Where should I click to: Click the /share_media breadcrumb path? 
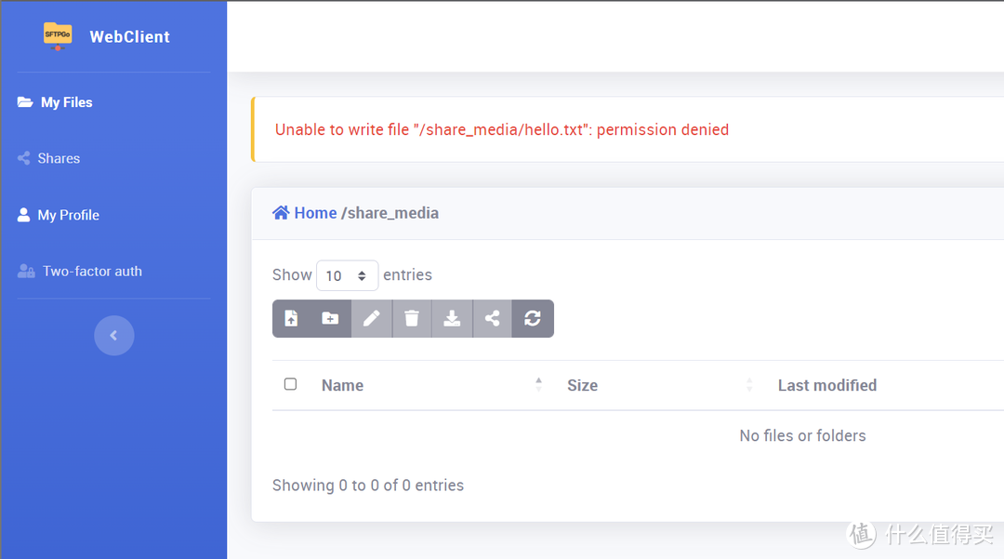(391, 212)
